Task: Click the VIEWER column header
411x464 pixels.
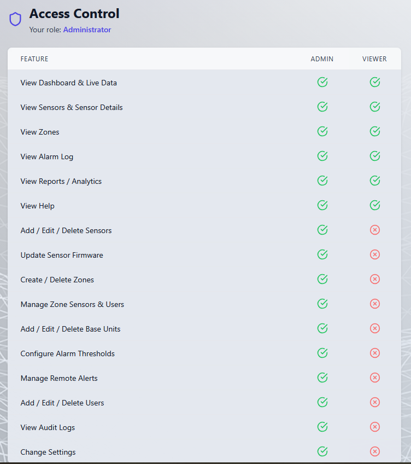Action: coord(374,59)
